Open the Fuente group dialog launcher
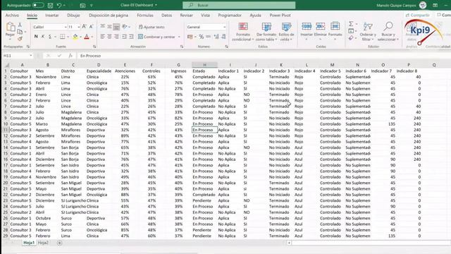The height and width of the screenshot is (254, 451). [x=94, y=47]
